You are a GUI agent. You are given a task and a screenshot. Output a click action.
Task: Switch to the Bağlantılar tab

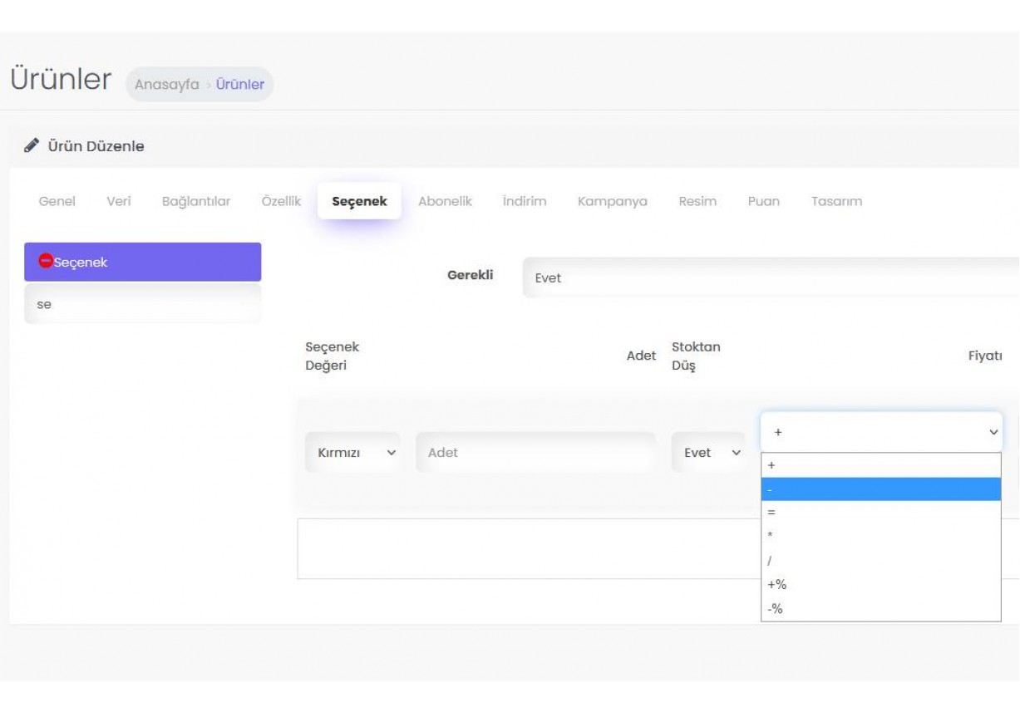(197, 200)
